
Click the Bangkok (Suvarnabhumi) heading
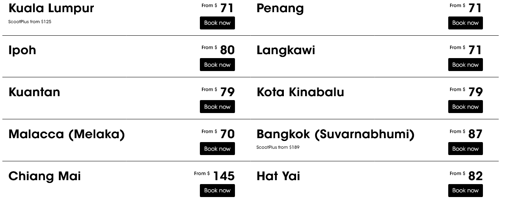pyautogui.click(x=335, y=134)
